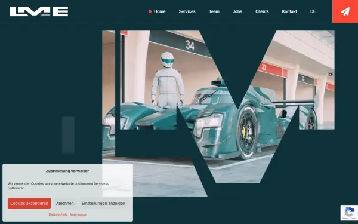
Task: Decline cookies with Ablehnen
Action: [x=65, y=204]
